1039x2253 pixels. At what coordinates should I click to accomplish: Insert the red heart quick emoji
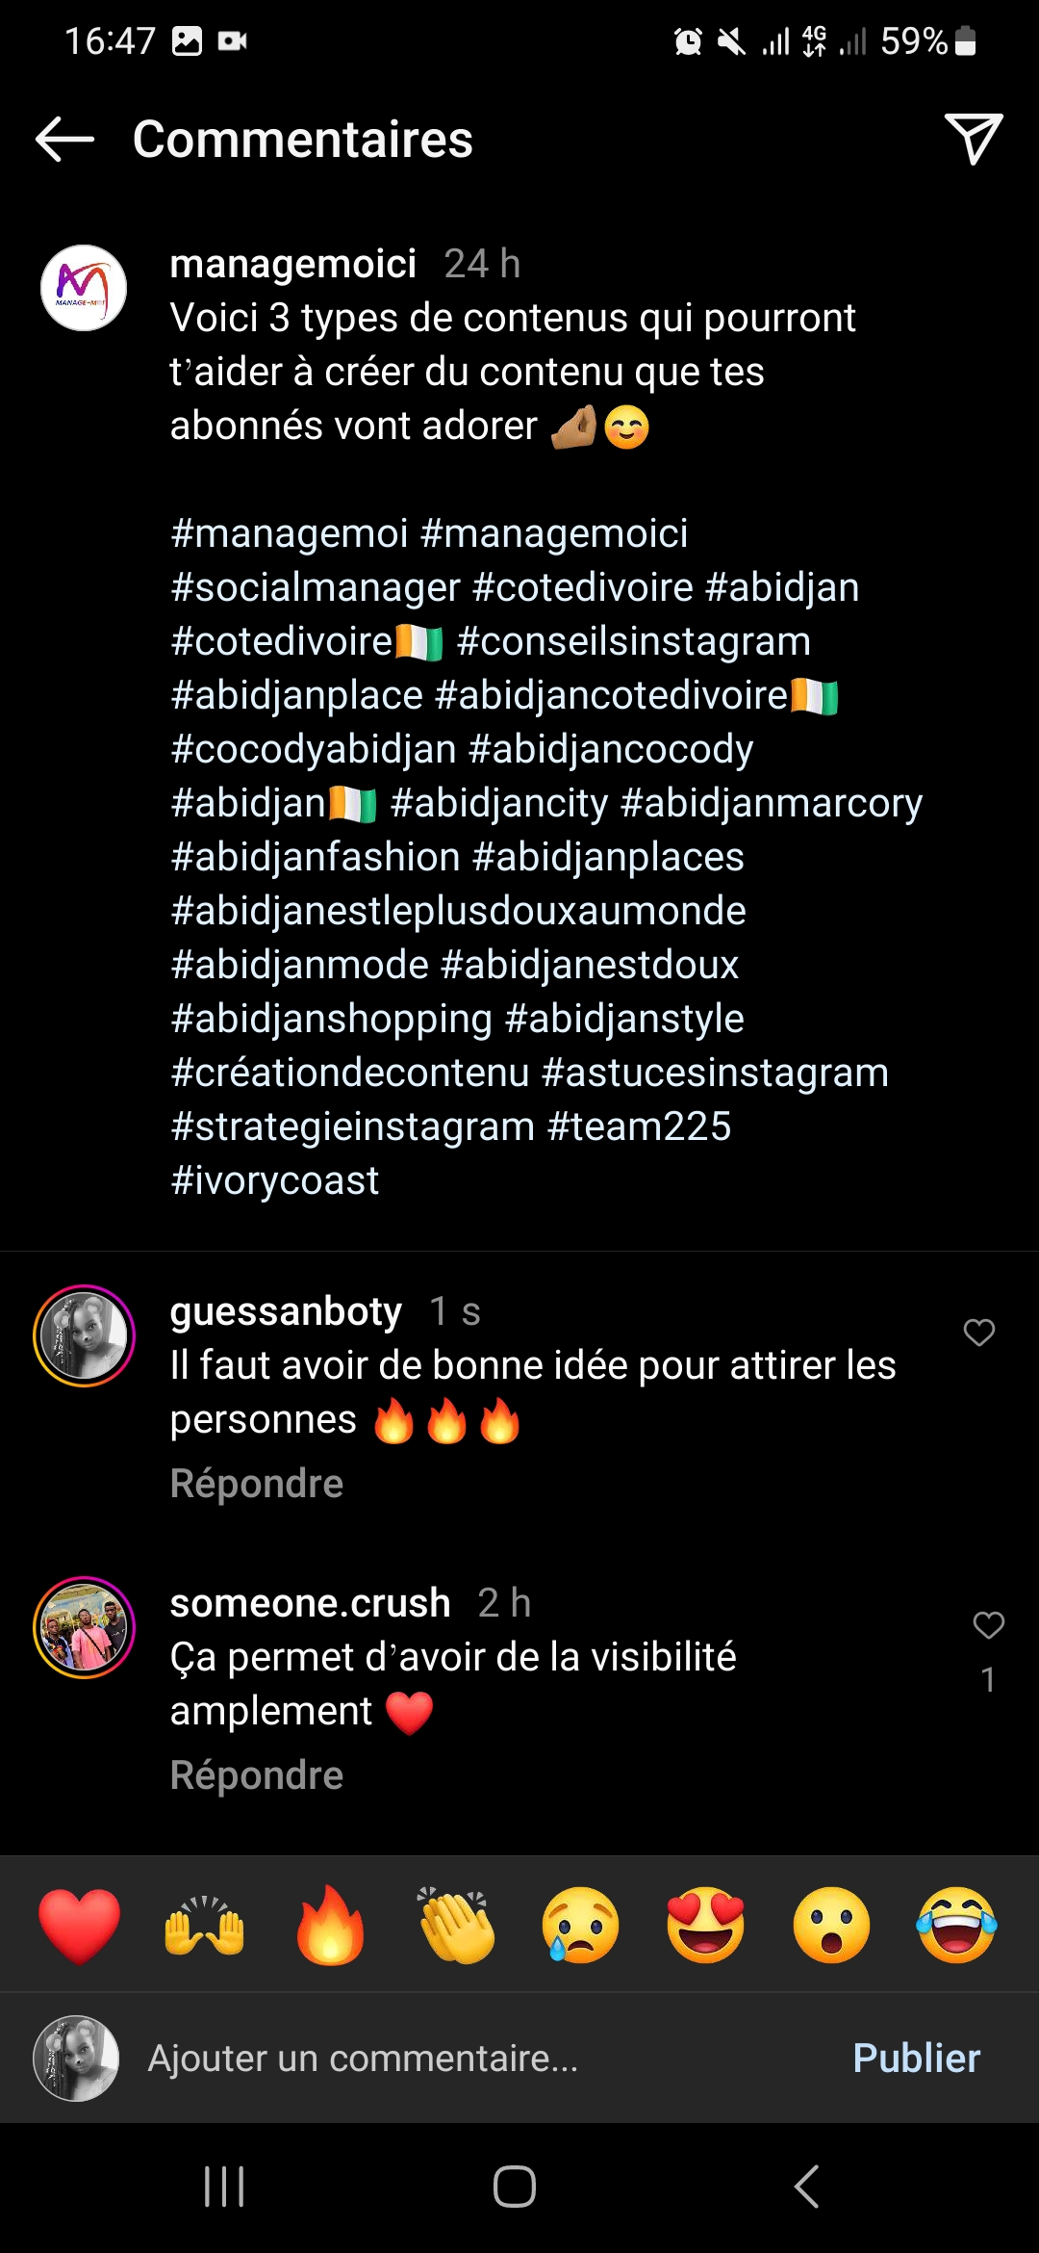tap(79, 1926)
